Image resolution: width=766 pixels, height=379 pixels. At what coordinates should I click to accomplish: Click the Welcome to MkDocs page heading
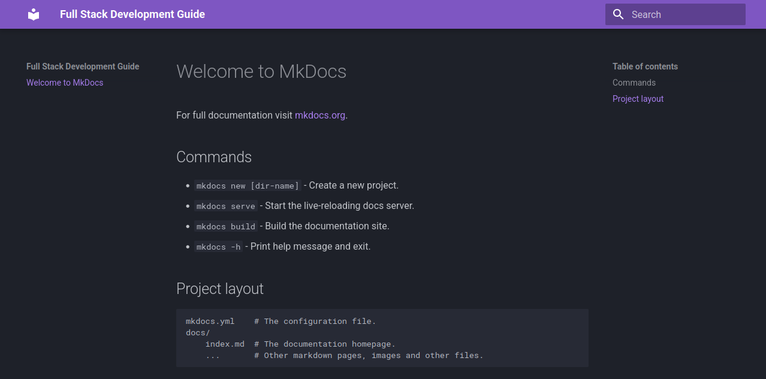click(261, 71)
